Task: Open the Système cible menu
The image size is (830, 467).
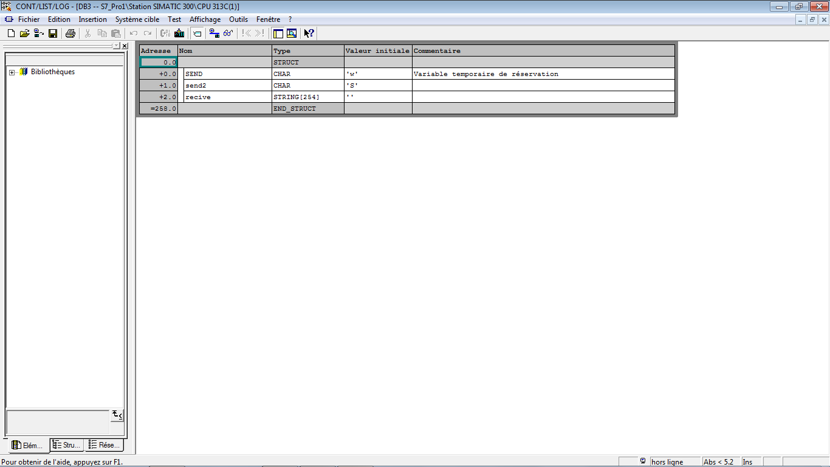Action: [137, 19]
